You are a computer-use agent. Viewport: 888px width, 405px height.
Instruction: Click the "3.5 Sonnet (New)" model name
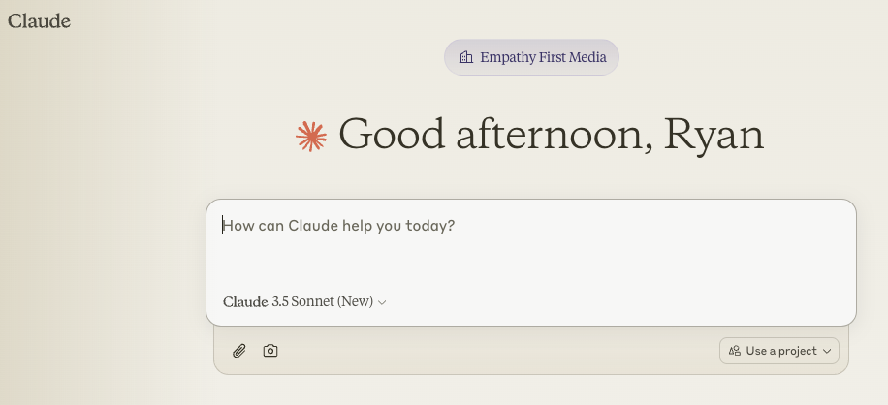(x=323, y=301)
